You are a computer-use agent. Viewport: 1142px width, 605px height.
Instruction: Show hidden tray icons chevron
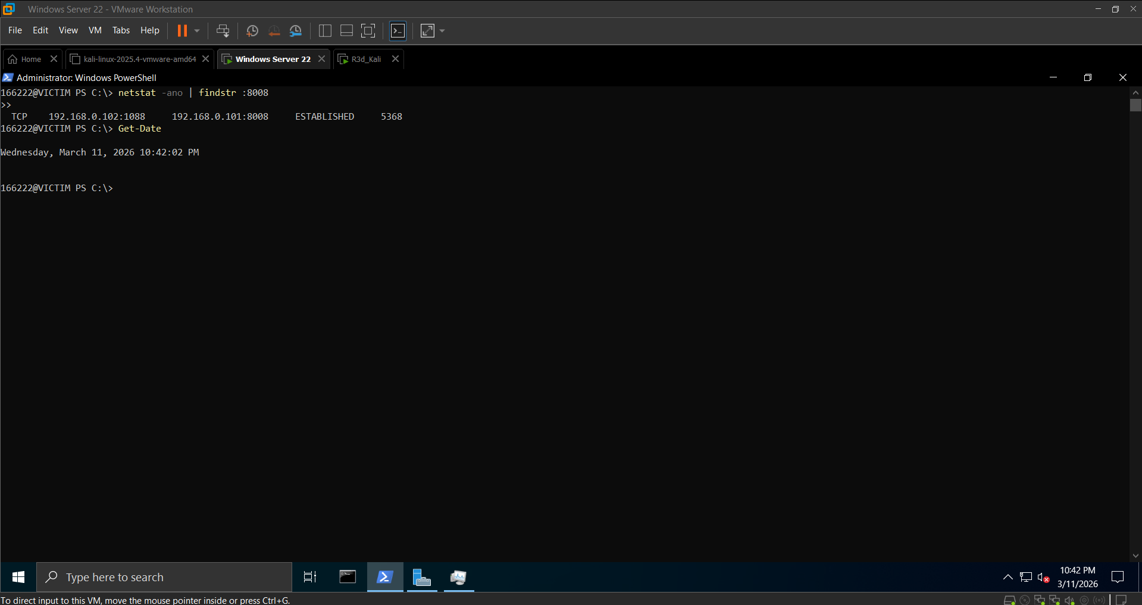[1008, 577]
